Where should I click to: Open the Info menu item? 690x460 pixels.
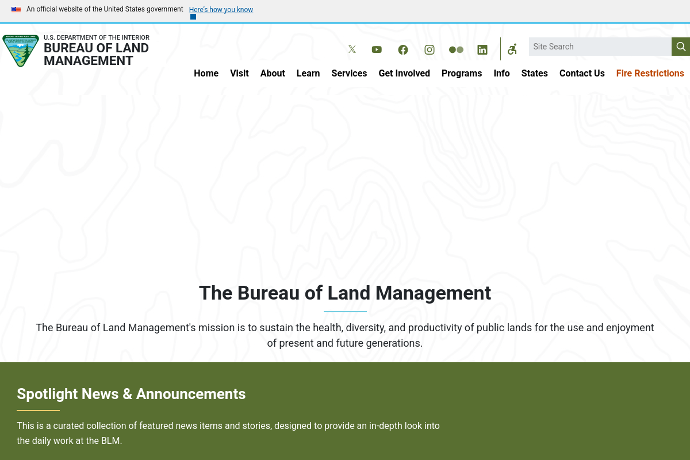[501, 73]
